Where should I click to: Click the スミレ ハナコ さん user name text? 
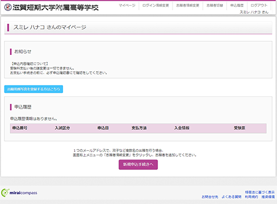pyautogui.click(x=254, y=12)
